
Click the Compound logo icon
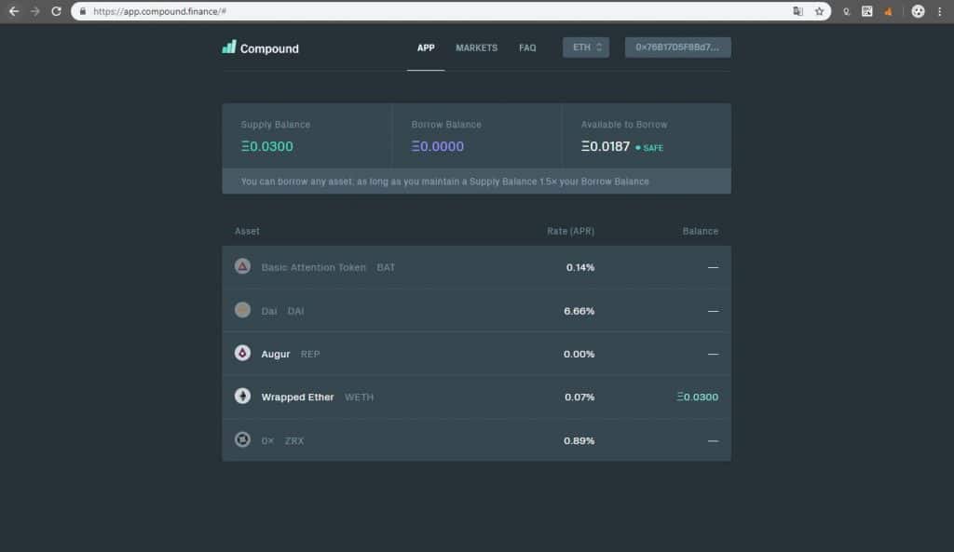(x=229, y=47)
